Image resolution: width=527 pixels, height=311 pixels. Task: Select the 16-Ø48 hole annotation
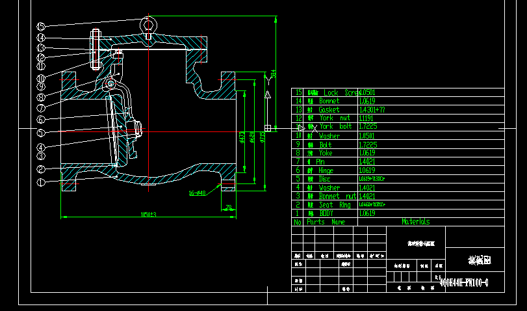coord(197,193)
